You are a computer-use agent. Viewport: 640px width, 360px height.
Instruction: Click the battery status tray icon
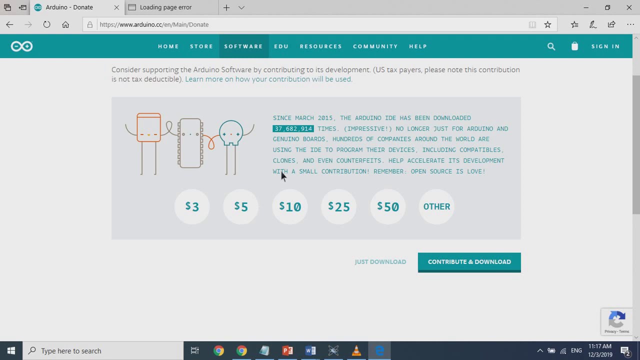(551, 350)
